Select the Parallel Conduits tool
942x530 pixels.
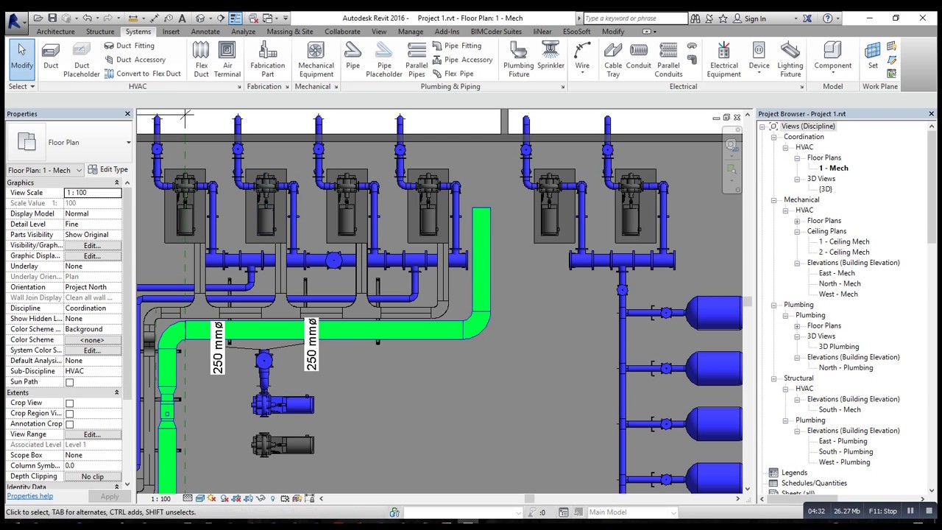(x=668, y=59)
